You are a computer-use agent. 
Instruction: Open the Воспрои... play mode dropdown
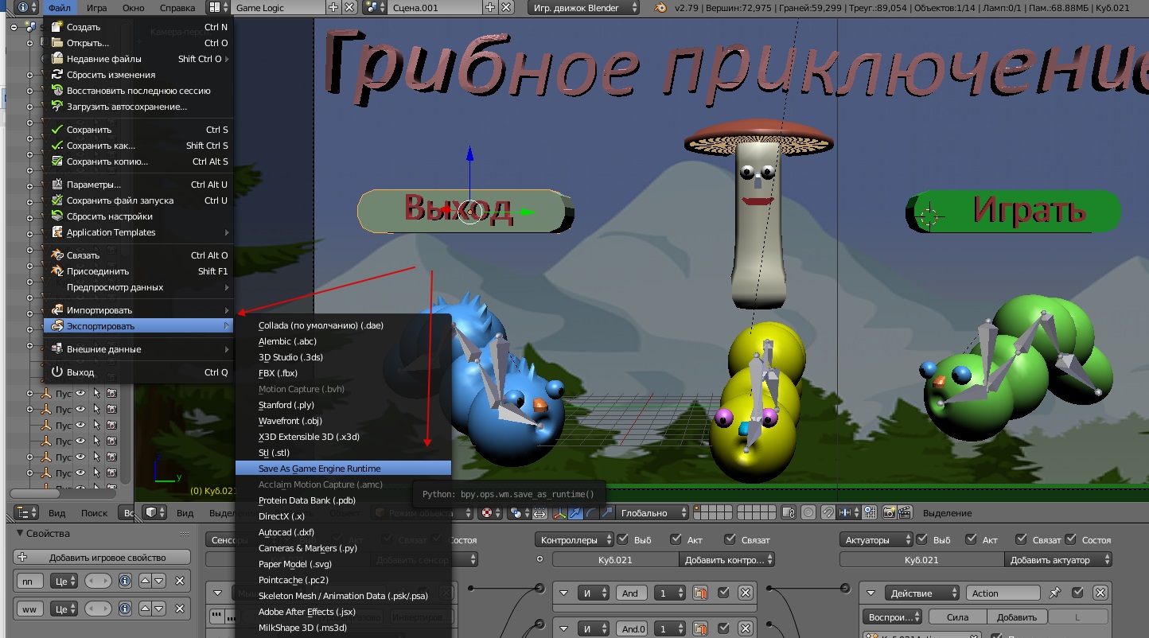click(x=893, y=617)
